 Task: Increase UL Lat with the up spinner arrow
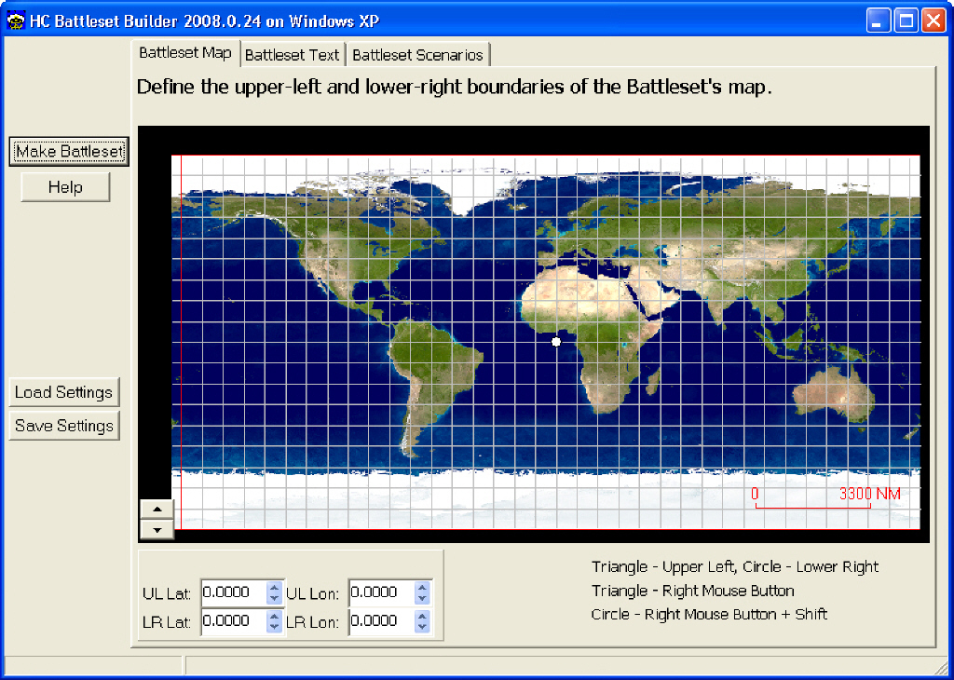click(274, 587)
